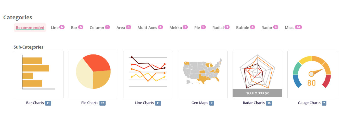
Task: Select the Pie category tab
Action: (197, 27)
